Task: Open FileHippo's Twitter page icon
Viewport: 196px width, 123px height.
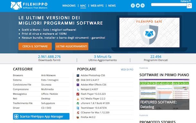Action: click(x=138, y=5)
